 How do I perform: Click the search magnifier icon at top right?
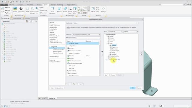coord(184,4)
